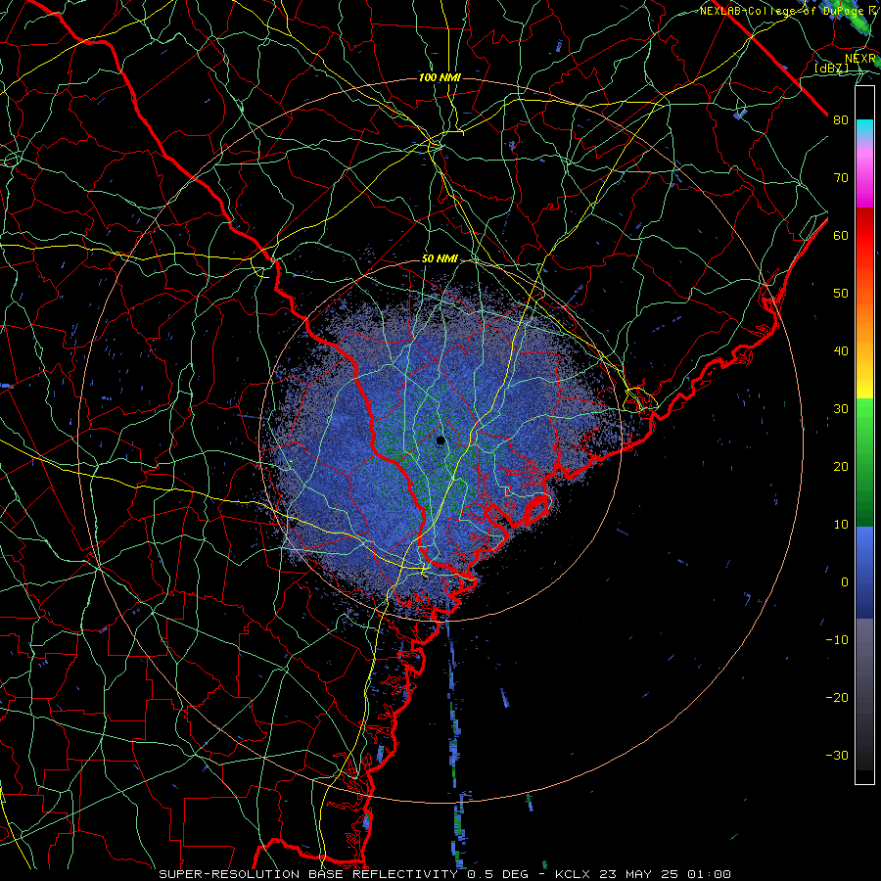The height and width of the screenshot is (881, 881).
Task: Click the Super-Resolution Base Reflectivity caption
Action: click(x=308, y=874)
